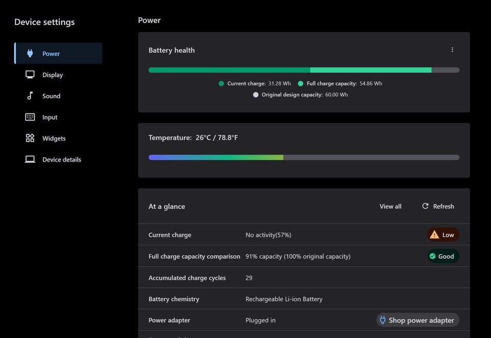Click the Display monitor icon
The height and width of the screenshot is (338, 491).
pos(30,75)
